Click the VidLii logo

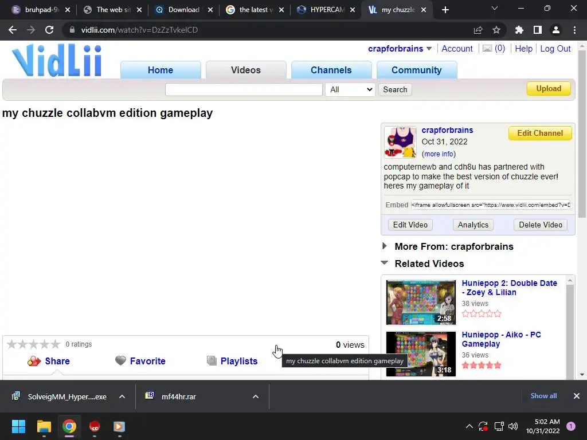[57, 60]
